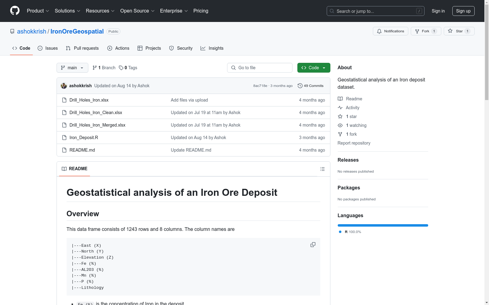The height and width of the screenshot is (305, 489).
Task: Fork this repository
Action: click(x=426, y=31)
